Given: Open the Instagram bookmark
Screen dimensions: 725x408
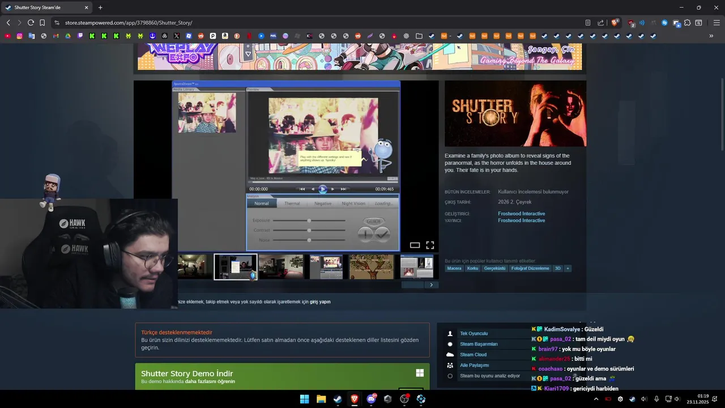Looking at the screenshot, I should (19, 36).
